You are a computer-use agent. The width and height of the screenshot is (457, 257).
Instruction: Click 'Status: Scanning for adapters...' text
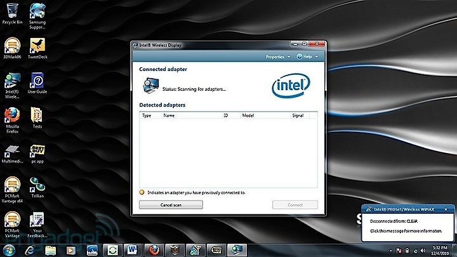(194, 89)
